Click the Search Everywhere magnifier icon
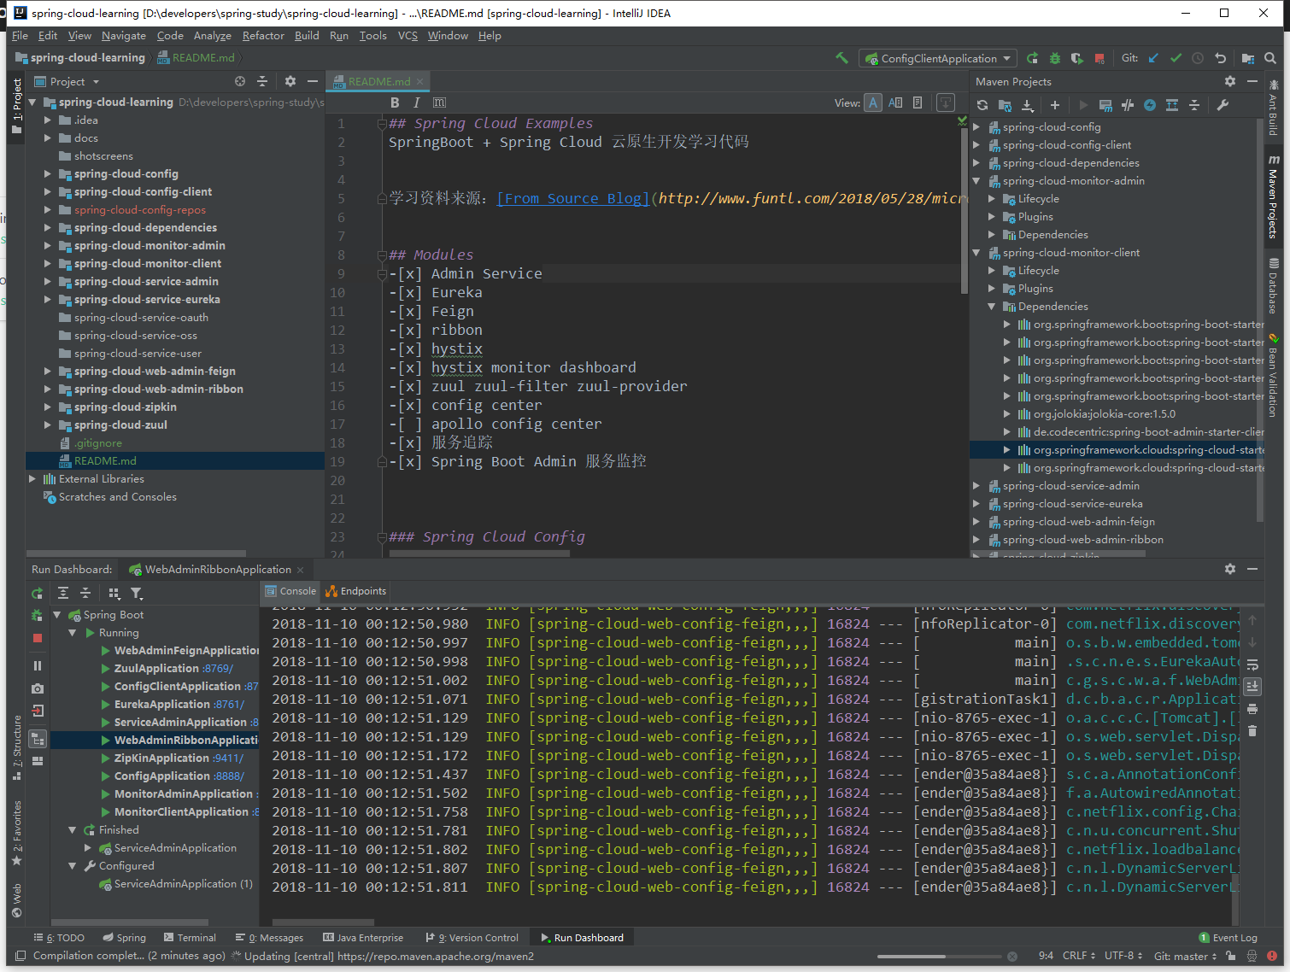Viewport: 1290px width, 972px height. 1270,58
